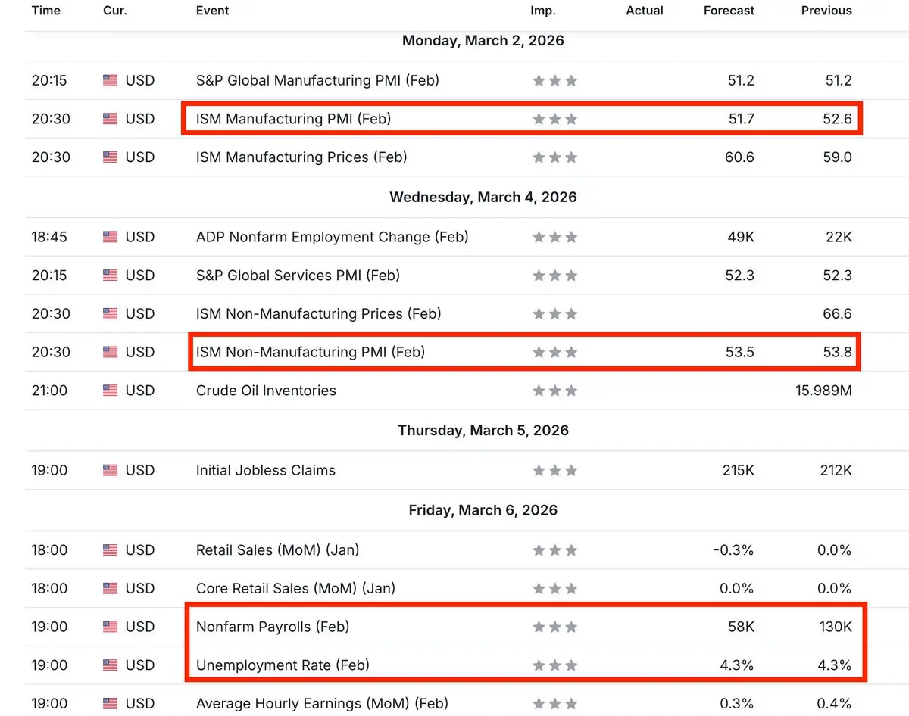
Task: Click the Wednesday, March 4, 2026 date row
Action: click(483, 197)
